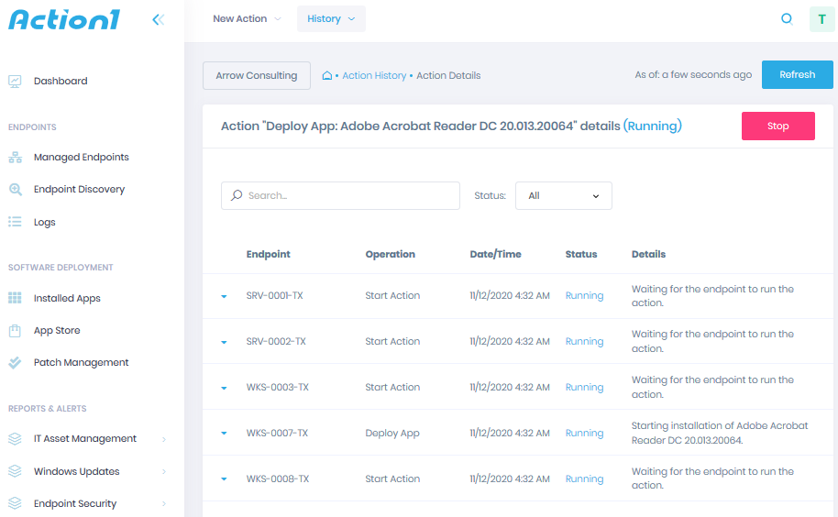Image resolution: width=838 pixels, height=517 pixels.
Task: Focus the Search input field
Action: coord(340,195)
